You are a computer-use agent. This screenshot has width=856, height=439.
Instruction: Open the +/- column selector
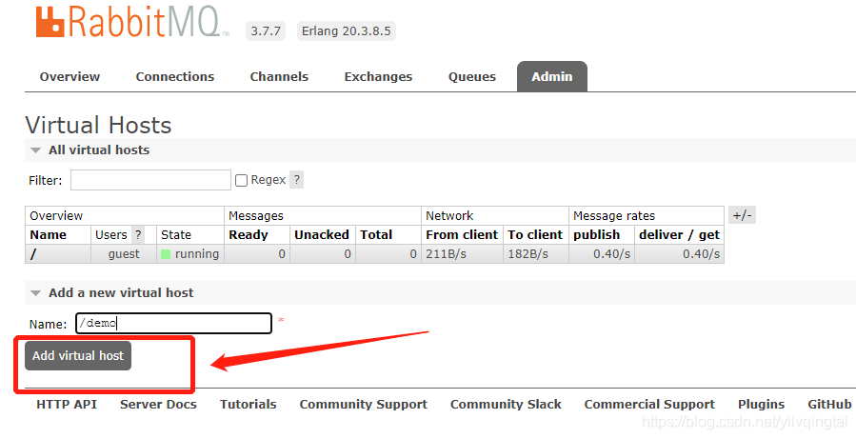(x=742, y=215)
